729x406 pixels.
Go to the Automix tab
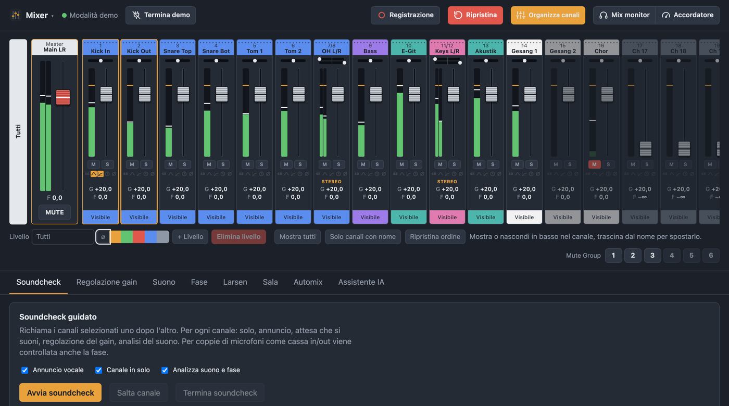coord(308,282)
